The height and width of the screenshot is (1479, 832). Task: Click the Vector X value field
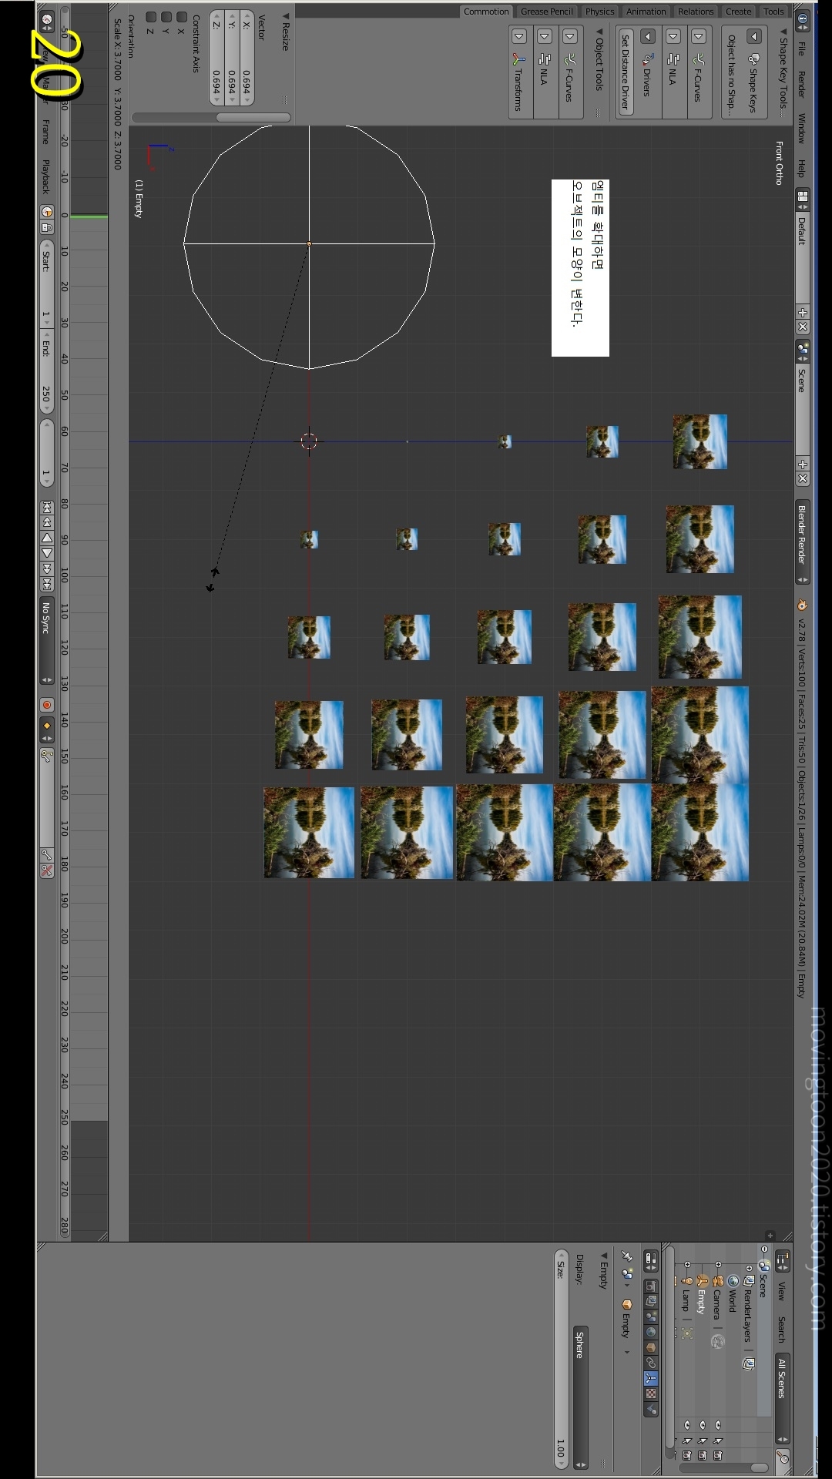coord(247,57)
